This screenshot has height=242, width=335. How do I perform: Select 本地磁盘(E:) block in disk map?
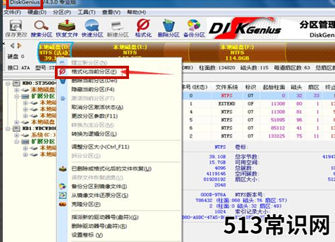coord(130,52)
